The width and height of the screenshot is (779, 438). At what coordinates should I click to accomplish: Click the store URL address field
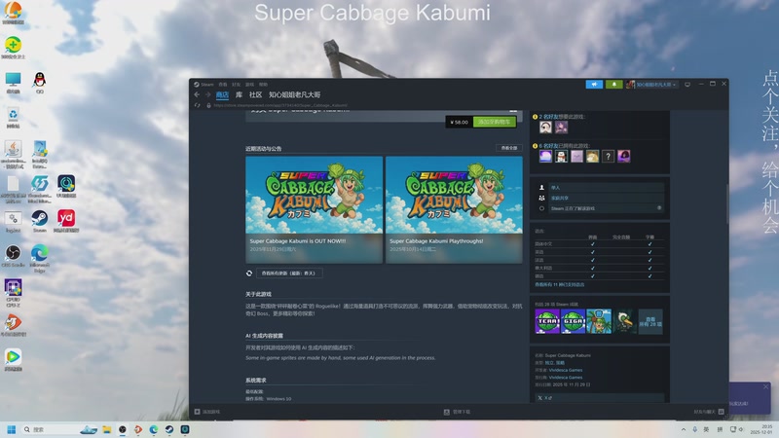tap(280, 105)
